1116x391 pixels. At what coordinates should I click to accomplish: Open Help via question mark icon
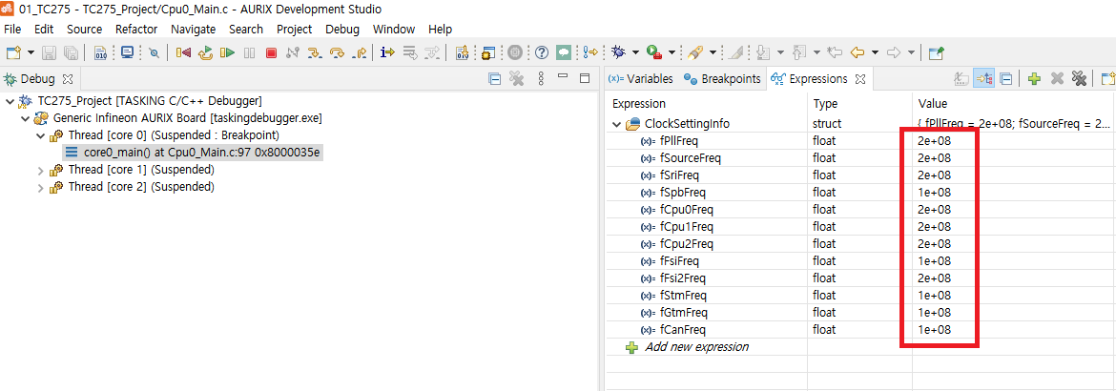tap(542, 52)
